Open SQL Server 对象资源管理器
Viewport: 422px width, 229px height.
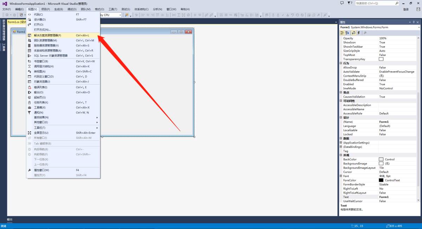63,56
